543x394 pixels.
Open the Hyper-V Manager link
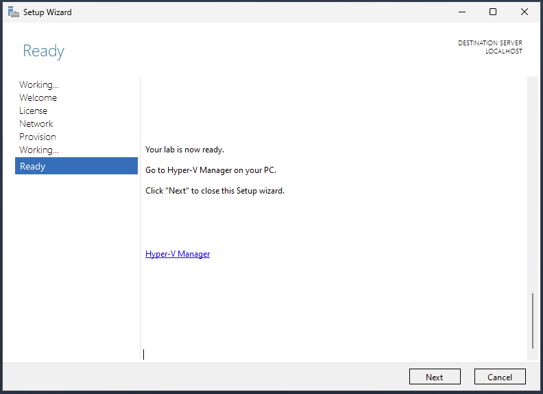[178, 254]
